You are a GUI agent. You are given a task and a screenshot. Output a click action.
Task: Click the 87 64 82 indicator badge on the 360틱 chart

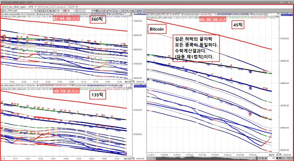(x=66, y=18)
